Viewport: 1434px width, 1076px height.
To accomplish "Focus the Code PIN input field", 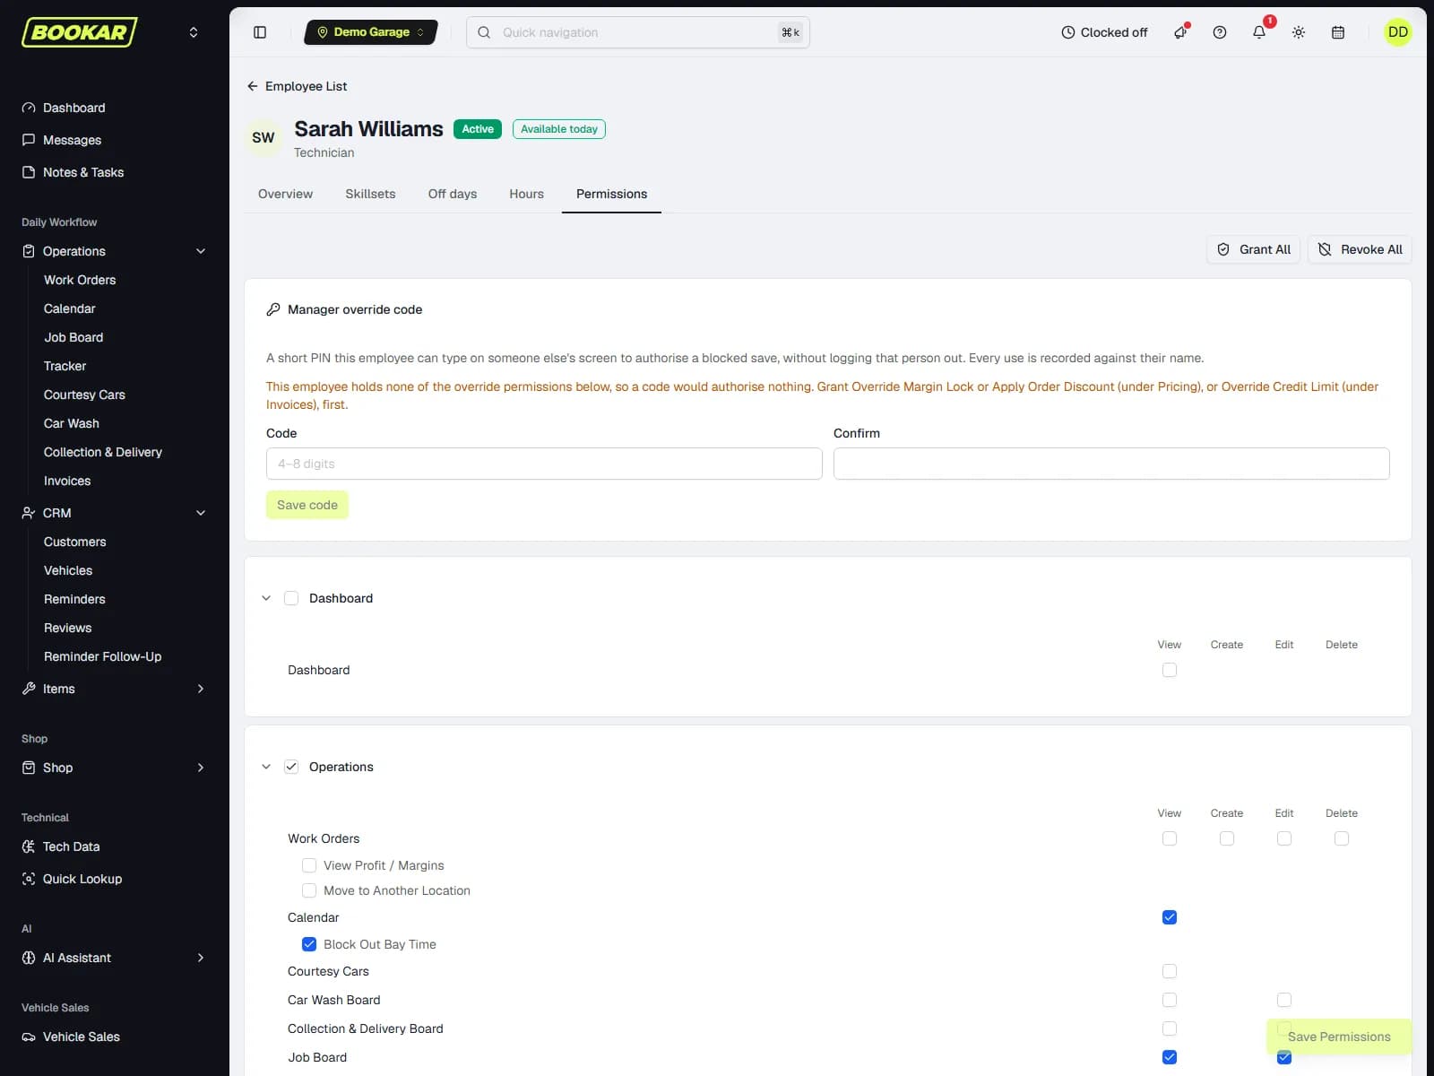I will (x=544, y=464).
